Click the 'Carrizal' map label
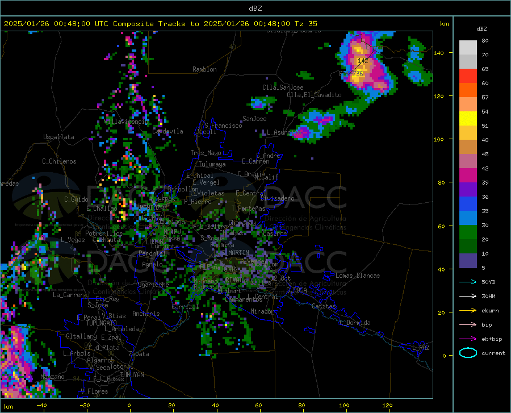The image size is (511, 413). point(185,307)
